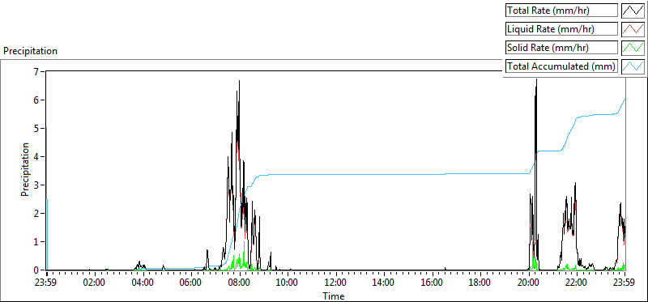Click the 3 value on the Y axis
The image size is (648, 302).
click(x=41, y=185)
